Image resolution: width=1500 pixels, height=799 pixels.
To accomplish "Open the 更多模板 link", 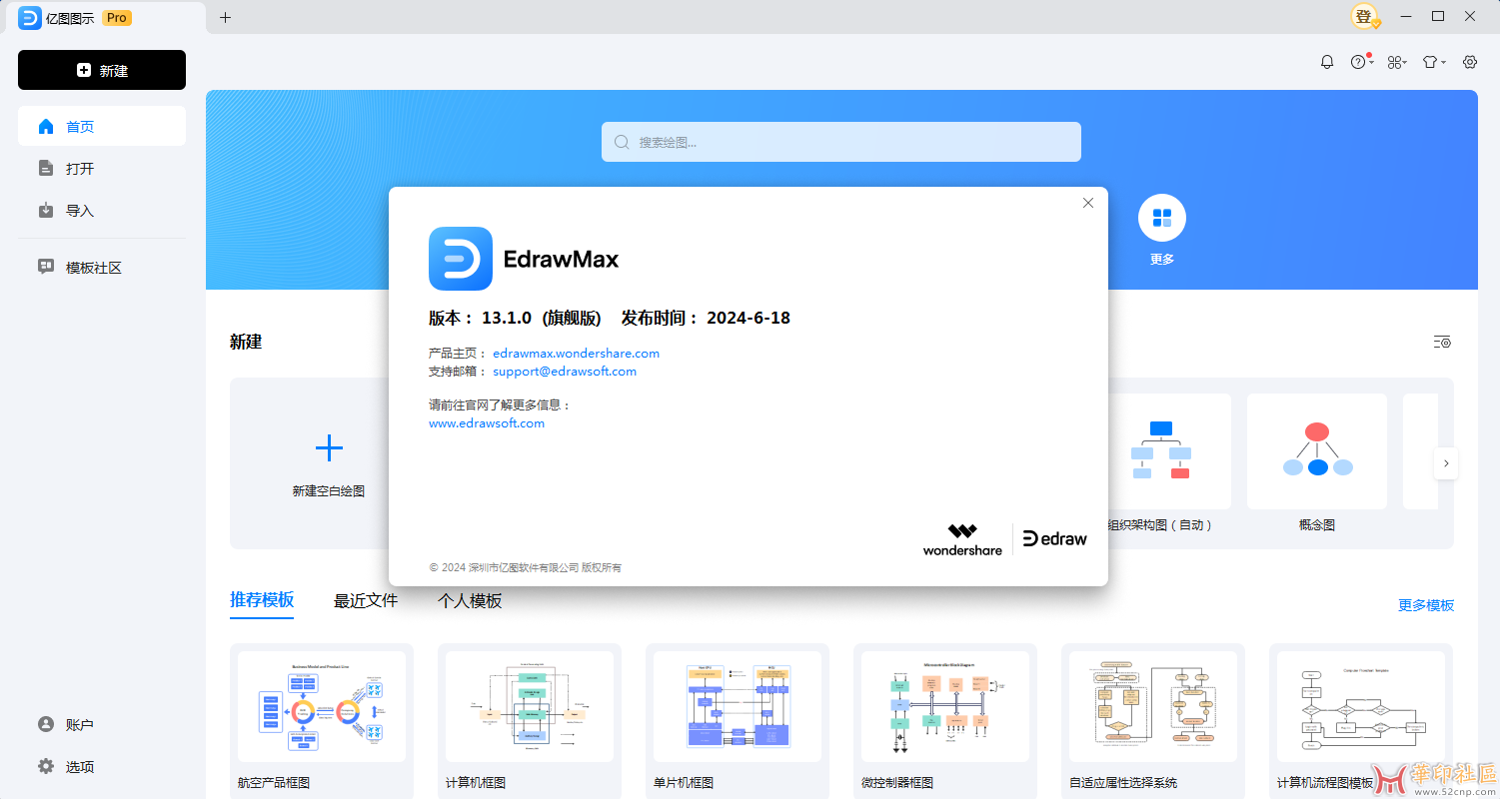I will click(x=1426, y=604).
